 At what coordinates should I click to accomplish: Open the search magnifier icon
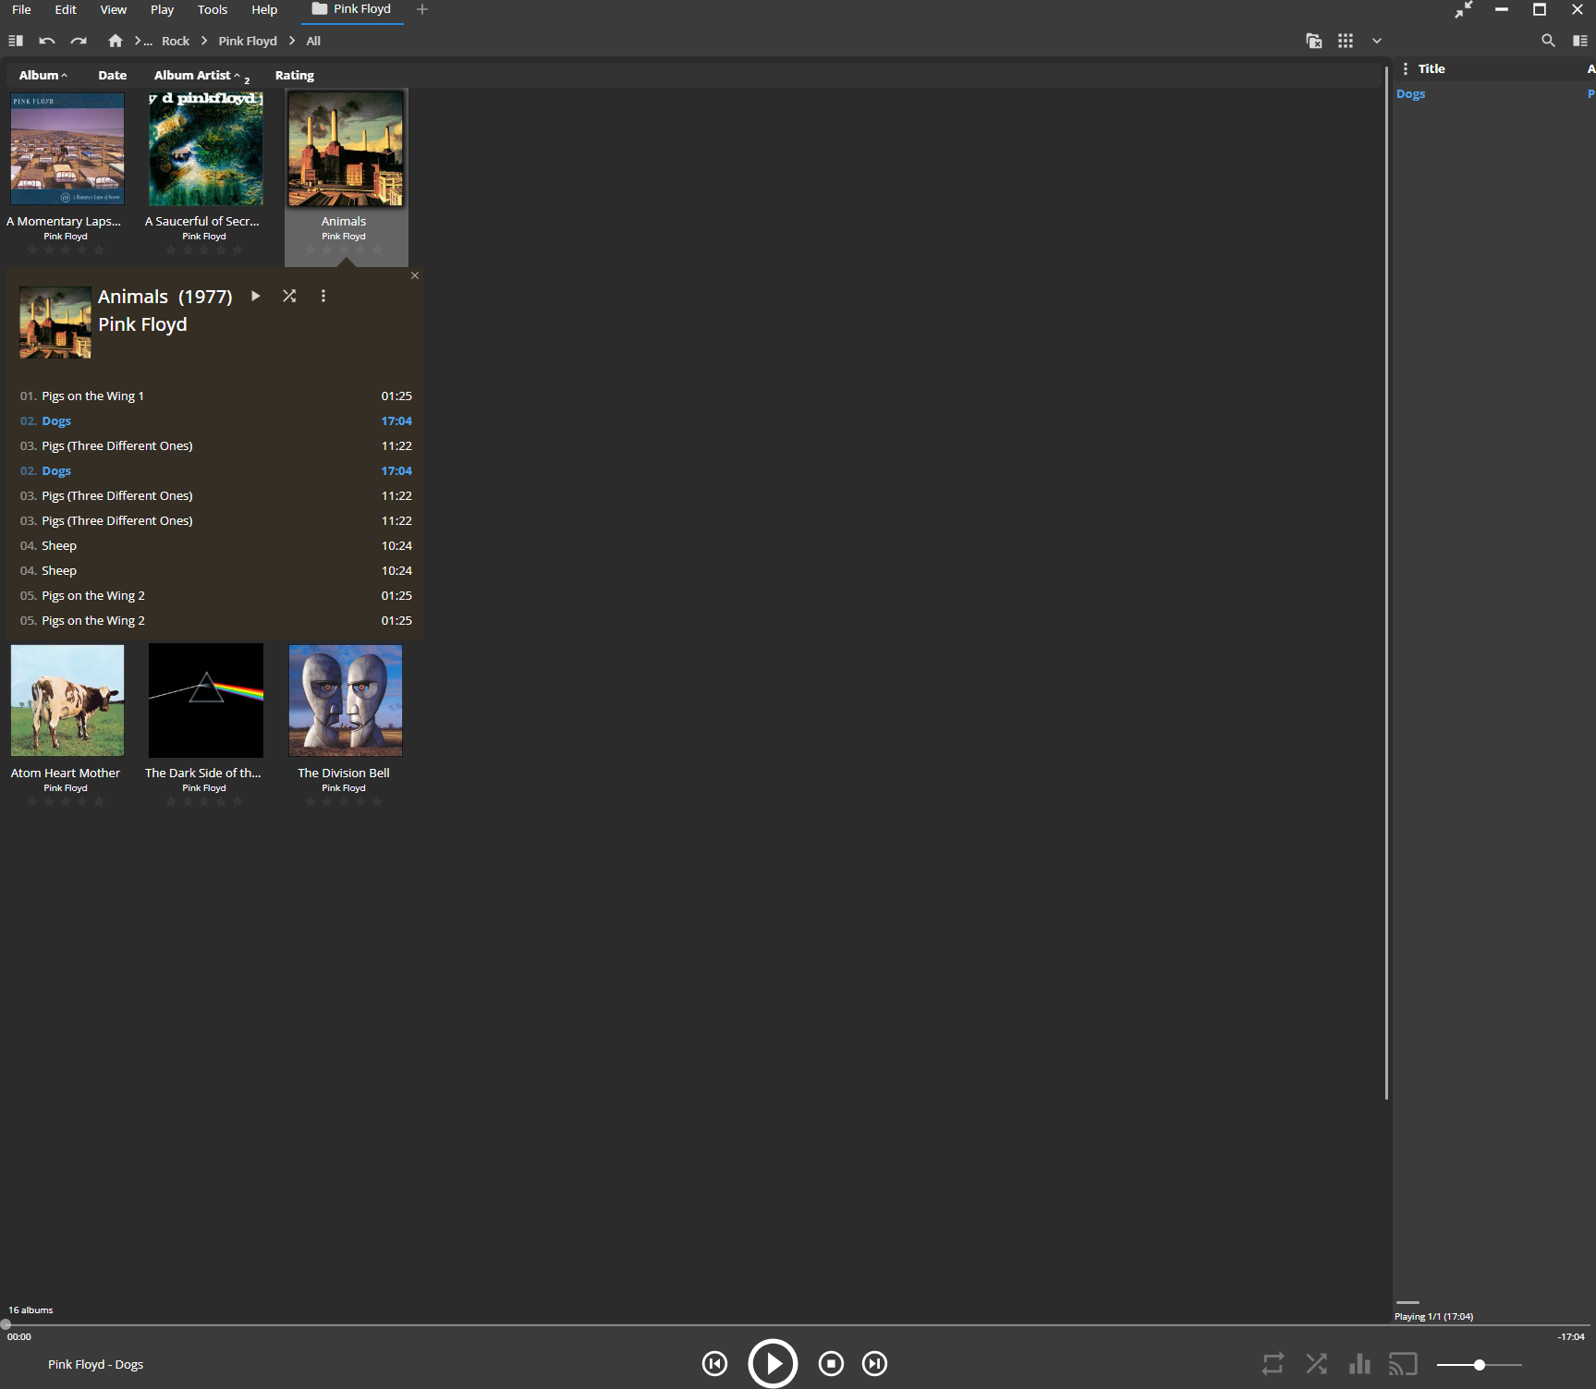tap(1548, 41)
